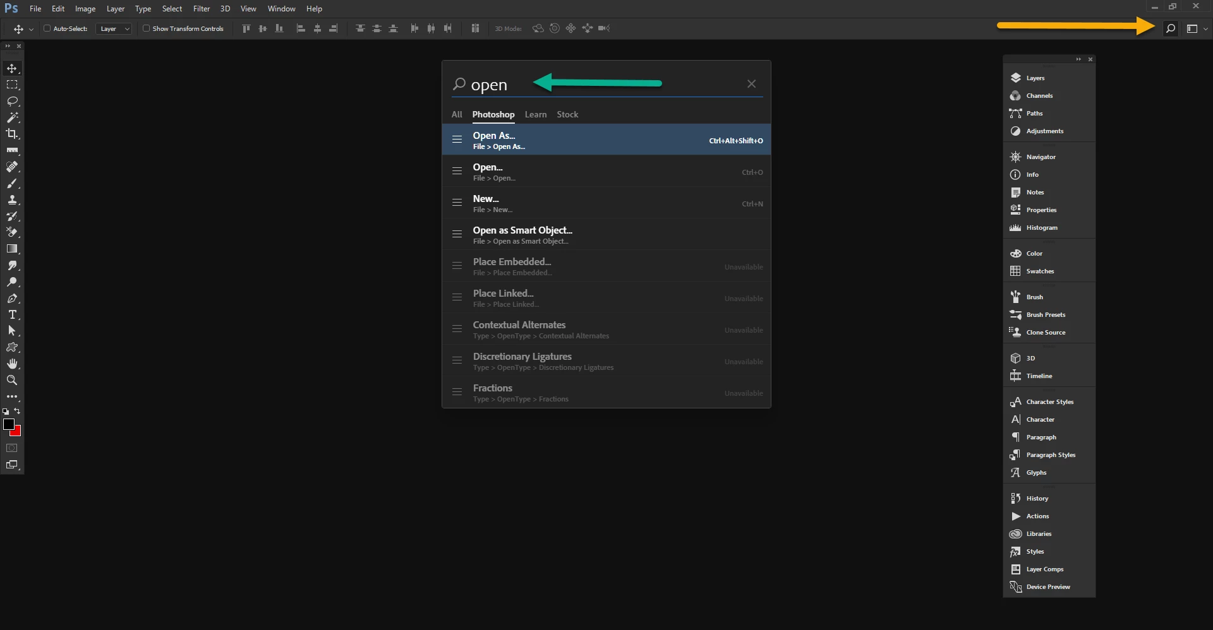Switch to the All search tab
The height and width of the screenshot is (630, 1213).
point(457,114)
